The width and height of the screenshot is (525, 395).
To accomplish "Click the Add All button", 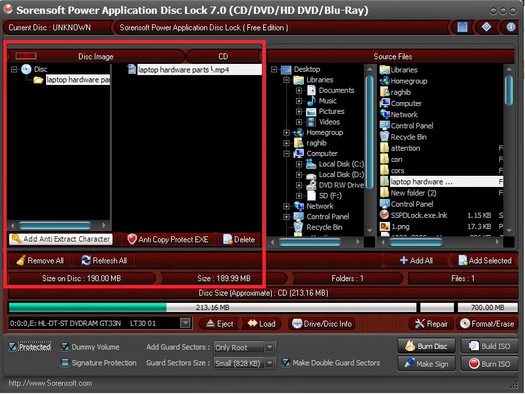I will coord(416,260).
